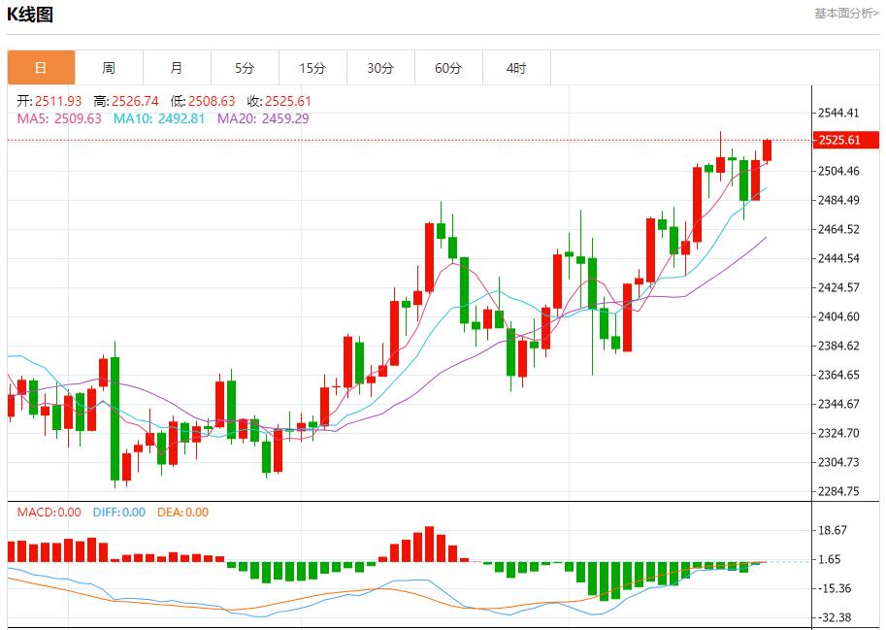Image resolution: width=886 pixels, height=630 pixels.
Task: Show the 60分 interval chart
Action: click(x=448, y=68)
